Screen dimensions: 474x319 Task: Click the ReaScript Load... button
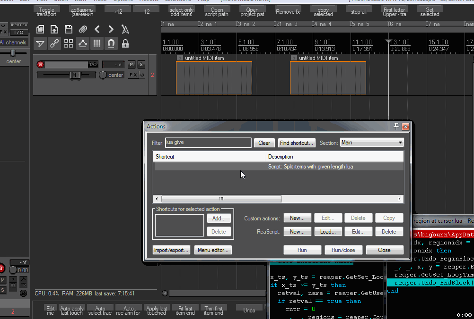[x=328, y=232]
